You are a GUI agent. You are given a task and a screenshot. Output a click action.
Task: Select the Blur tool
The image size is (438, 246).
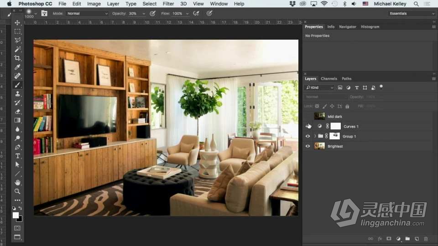coord(17,129)
